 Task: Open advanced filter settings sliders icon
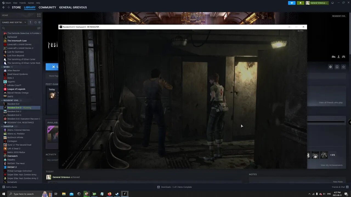coord(39,28)
